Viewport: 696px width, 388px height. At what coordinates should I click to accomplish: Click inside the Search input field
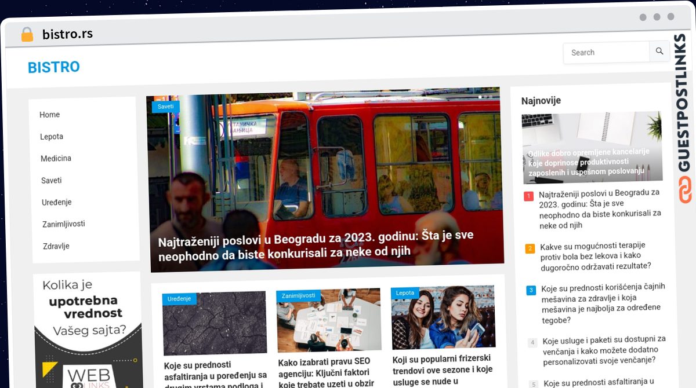[x=606, y=52]
